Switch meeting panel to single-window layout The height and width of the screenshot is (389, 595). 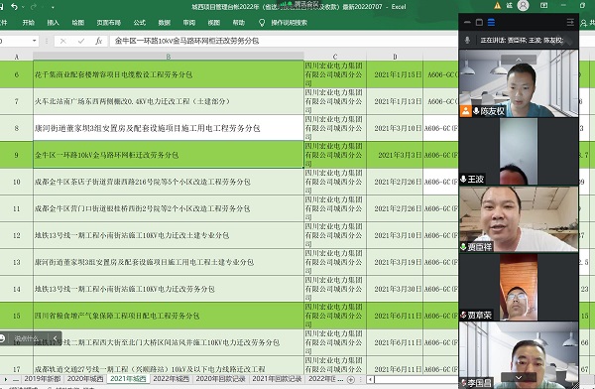(479, 23)
